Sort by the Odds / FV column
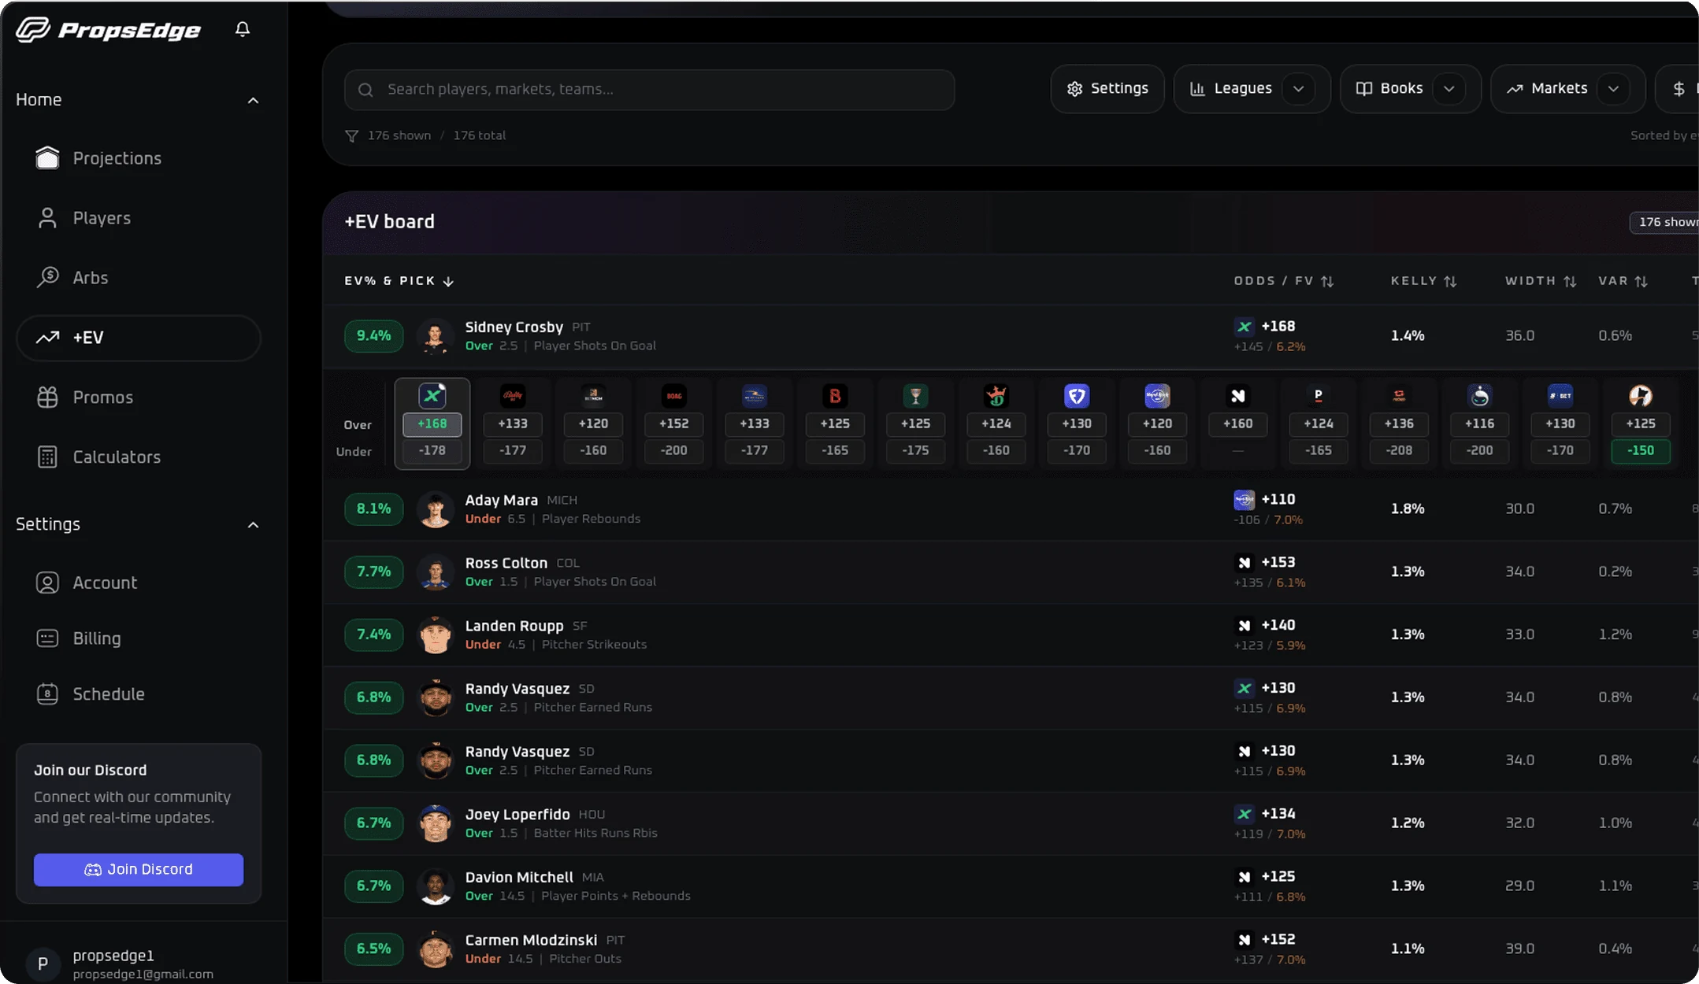Image resolution: width=1699 pixels, height=984 pixels. [x=1284, y=281]
